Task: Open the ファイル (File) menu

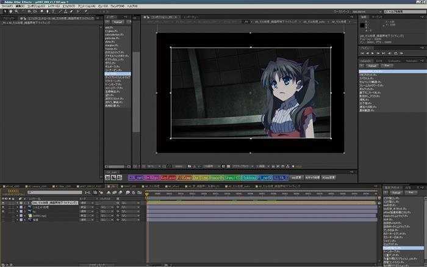Action: (x=7, y=6)
